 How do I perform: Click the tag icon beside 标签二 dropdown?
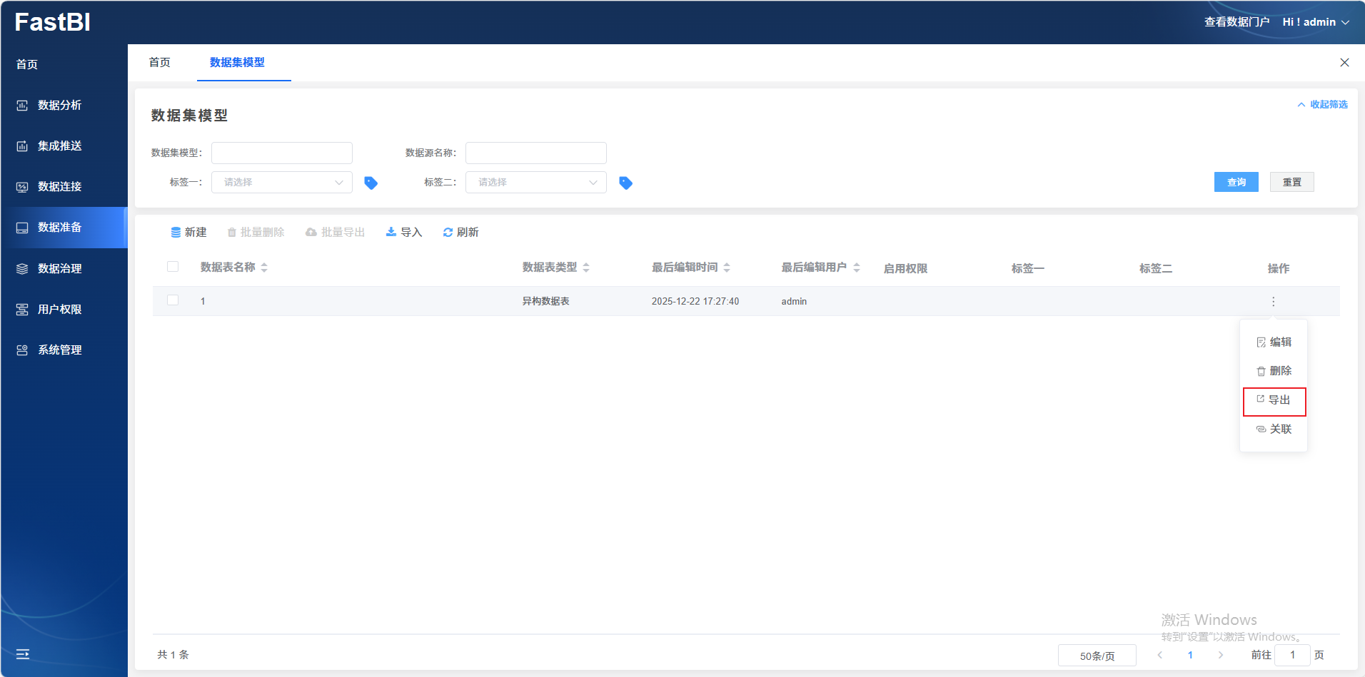(x=625, y=183)
